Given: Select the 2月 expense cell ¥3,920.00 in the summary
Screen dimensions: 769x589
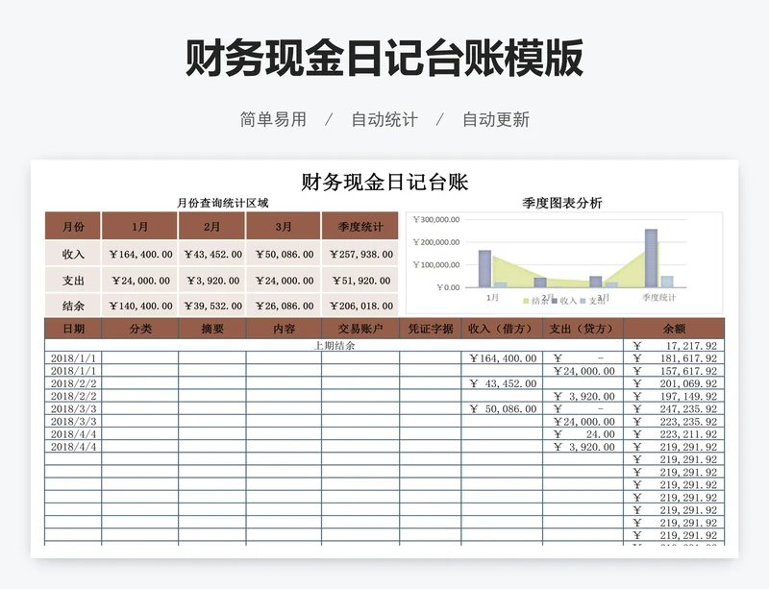Looking at the screenshot, I should [x=211, y=281].
